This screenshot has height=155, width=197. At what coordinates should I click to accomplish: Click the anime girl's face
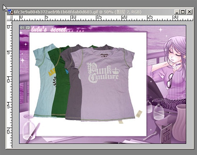pyautogui.click(x=175, y=55)
